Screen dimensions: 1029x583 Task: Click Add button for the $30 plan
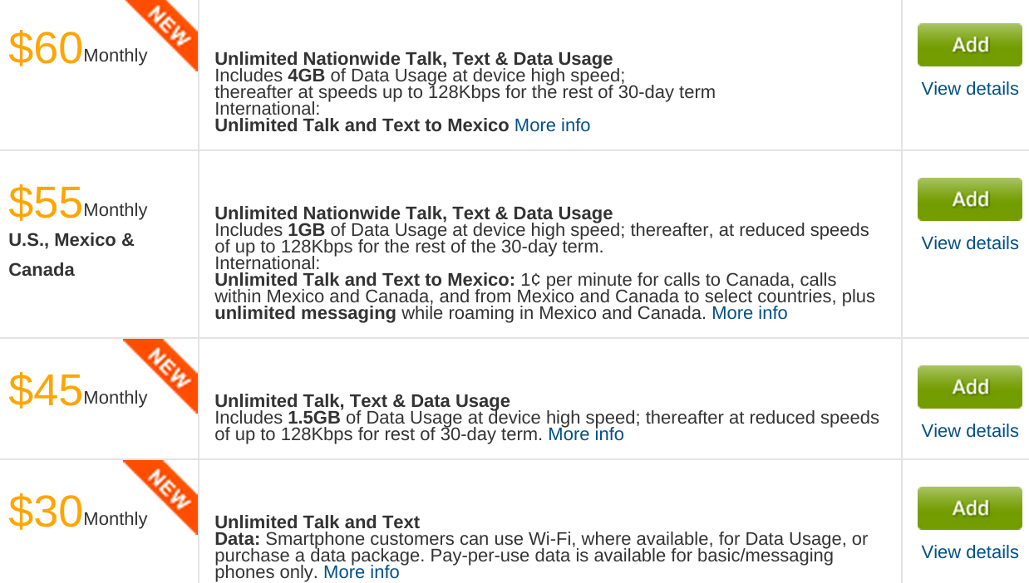(x=969, y=507)
